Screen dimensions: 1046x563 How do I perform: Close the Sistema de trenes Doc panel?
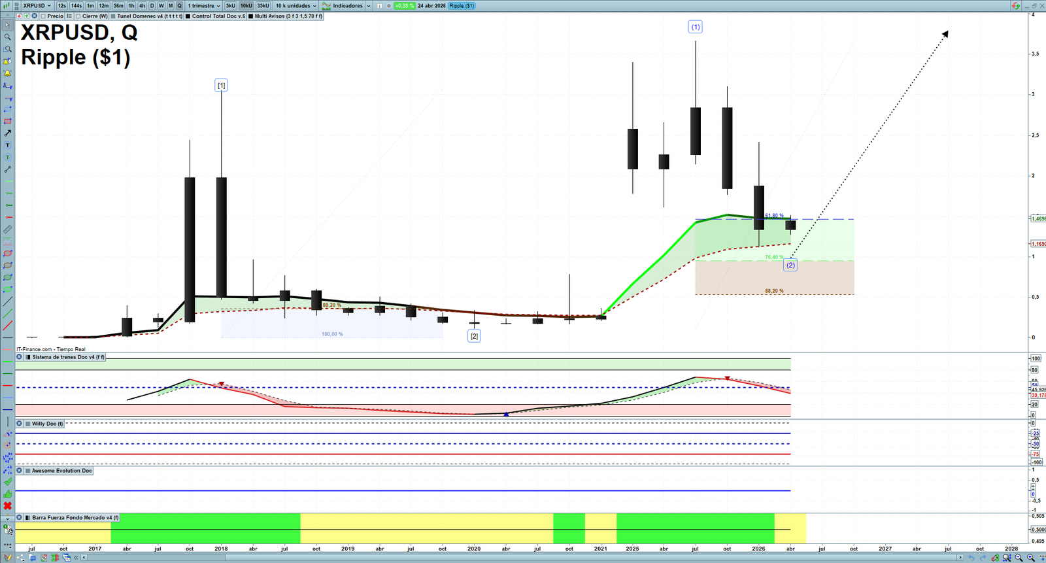click(20, 357)
